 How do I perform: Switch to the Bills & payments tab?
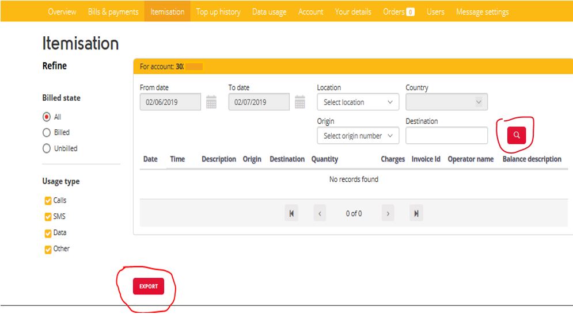pyautogui.click(x=113, y=12)
